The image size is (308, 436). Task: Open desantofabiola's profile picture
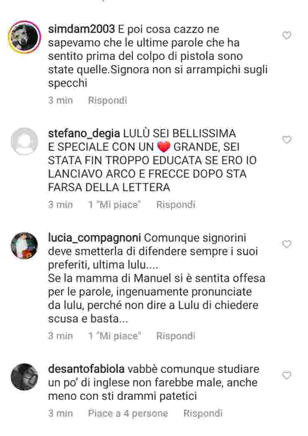click(x=25, y=377)
